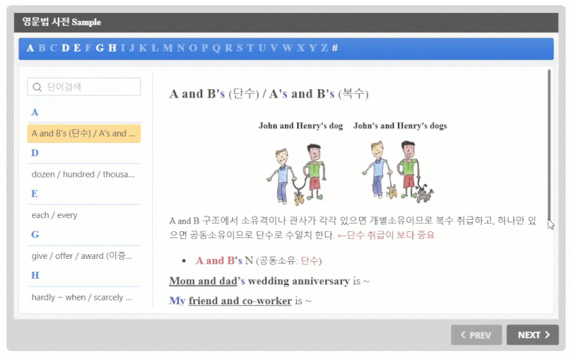This screenshot has width=571, height=358.
Task: Jump to letter Z in alphabet bar
Action: (x=324, y=48)
